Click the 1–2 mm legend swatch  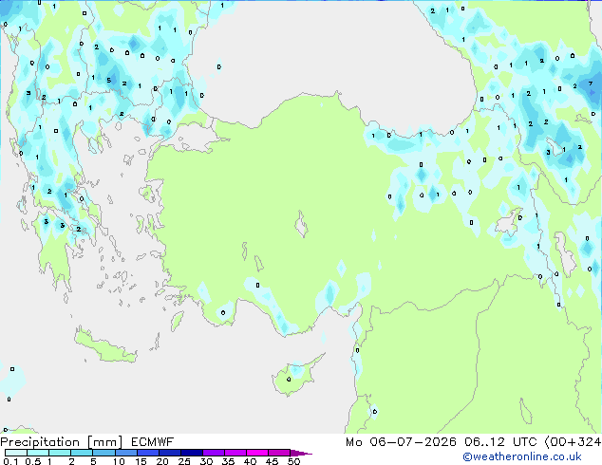tap(60, 453)
